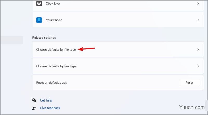Viewport: 208px width, 115px height.
Task: Open chevron for defaults by file type
Action: pos(198,49)
